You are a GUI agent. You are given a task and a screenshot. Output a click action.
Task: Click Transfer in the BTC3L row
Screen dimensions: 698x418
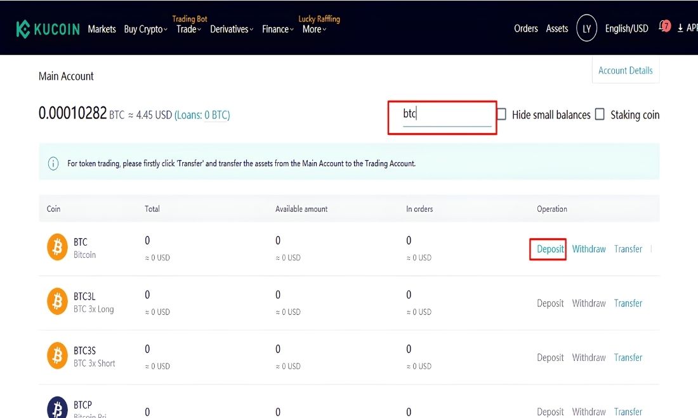point(628,303)
